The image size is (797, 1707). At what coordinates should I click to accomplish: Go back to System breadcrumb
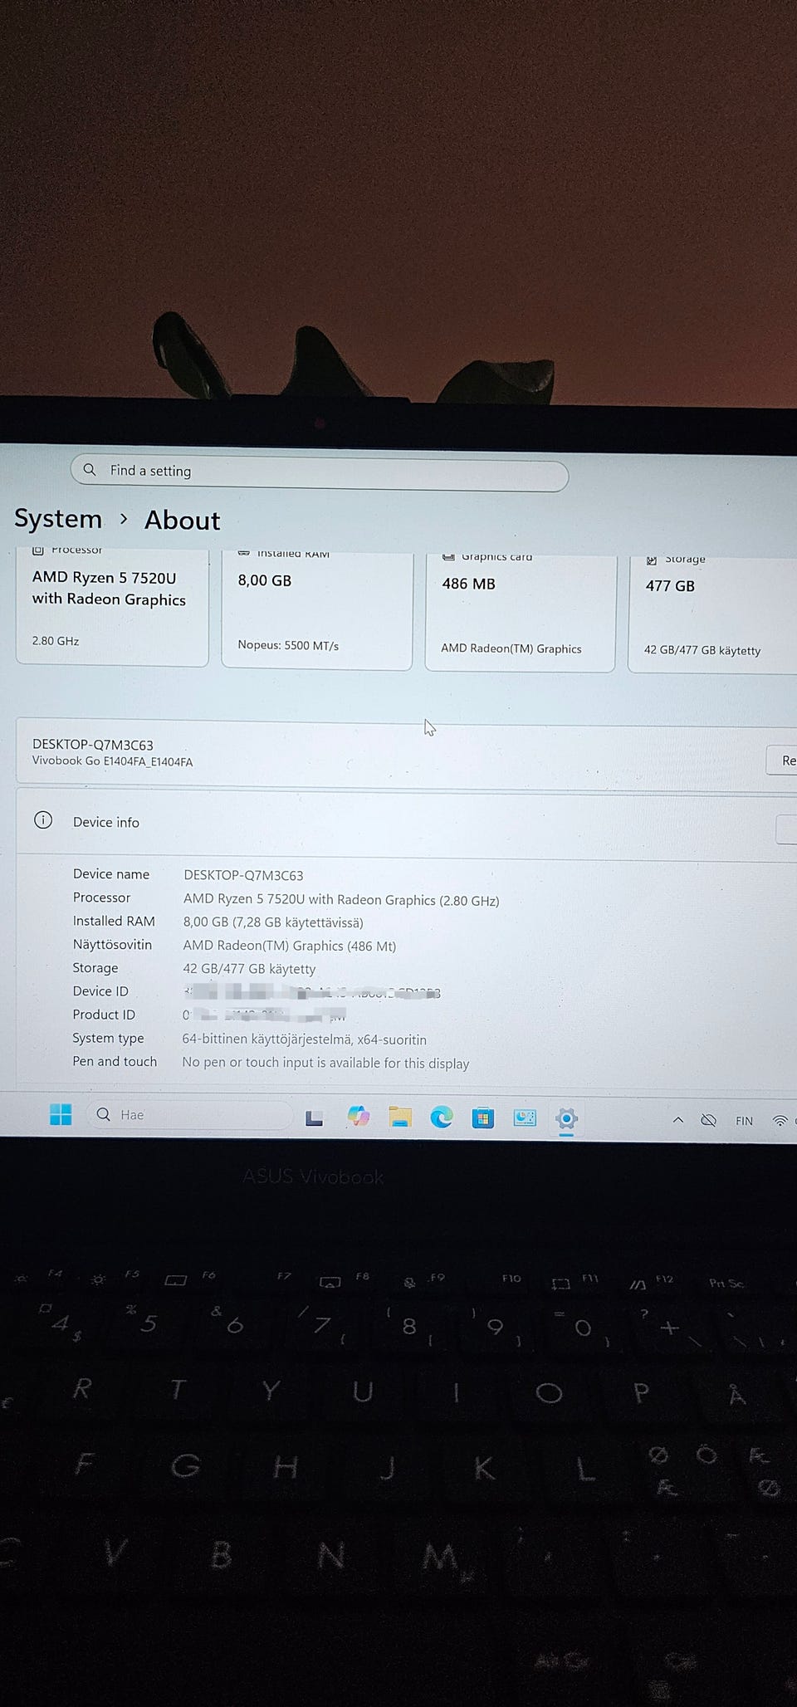pos(58,519)
